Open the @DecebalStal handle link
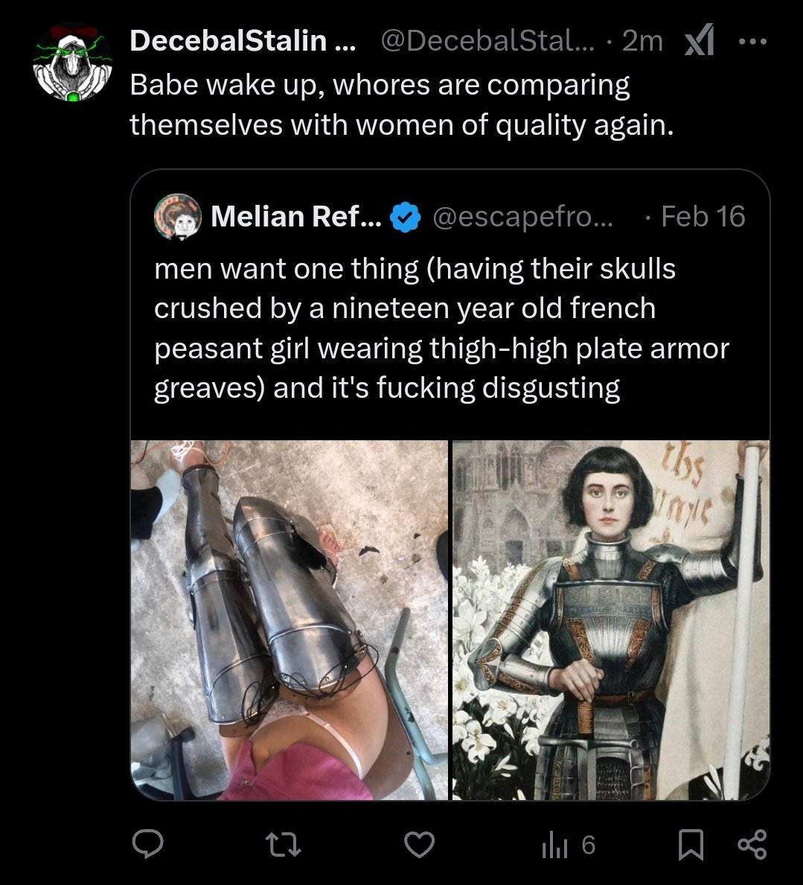 pos(487,41)
